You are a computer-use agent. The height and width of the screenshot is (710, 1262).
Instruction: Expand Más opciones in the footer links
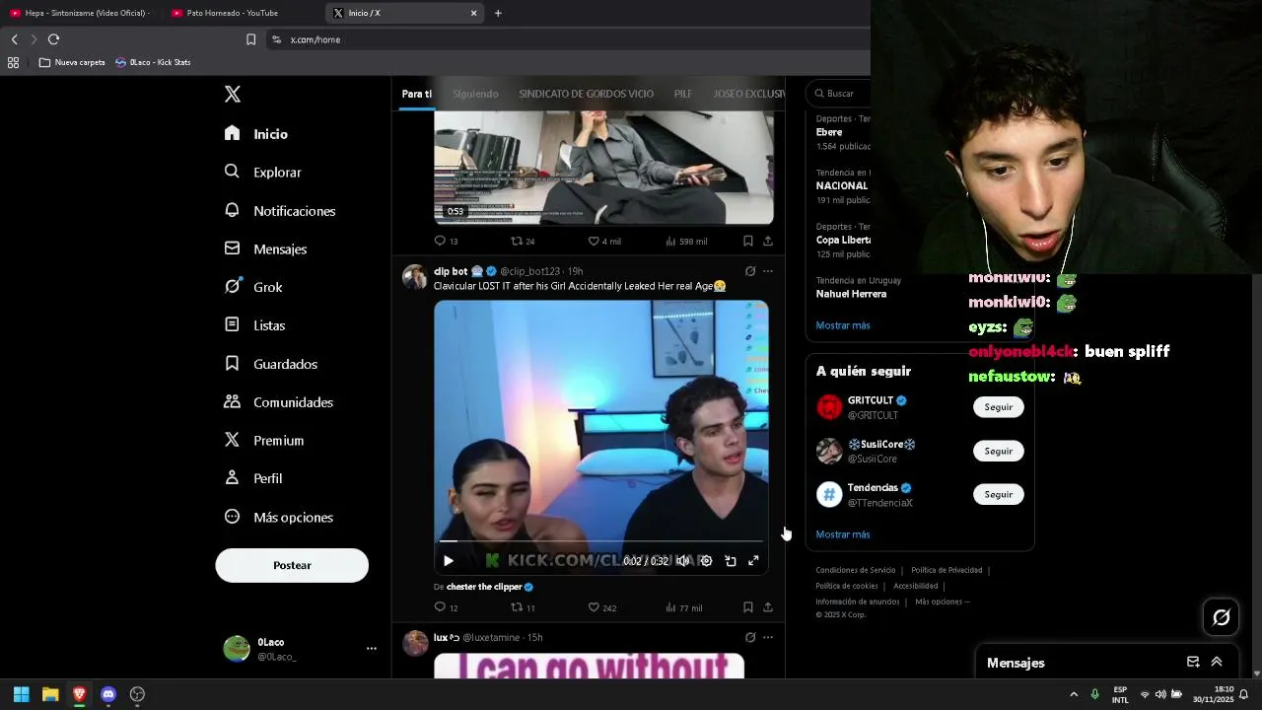pos(943,602)
